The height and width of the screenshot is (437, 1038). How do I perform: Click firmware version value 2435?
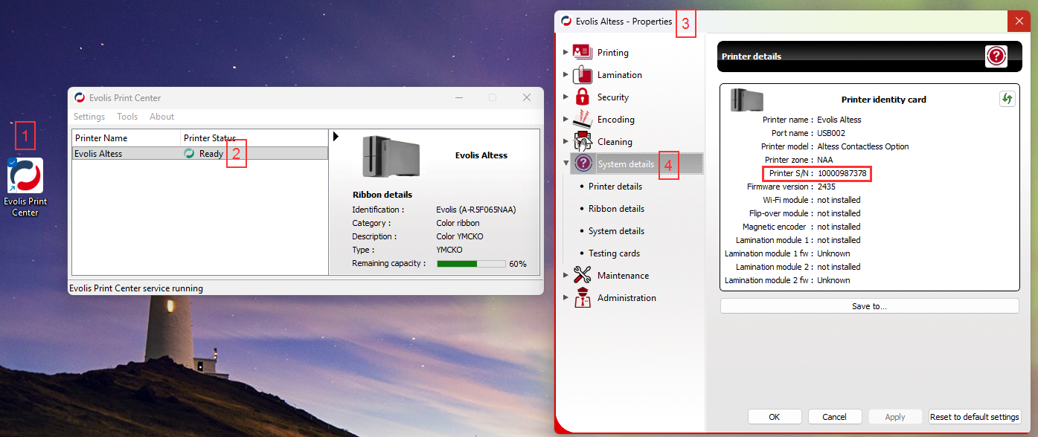pos(827,187)
